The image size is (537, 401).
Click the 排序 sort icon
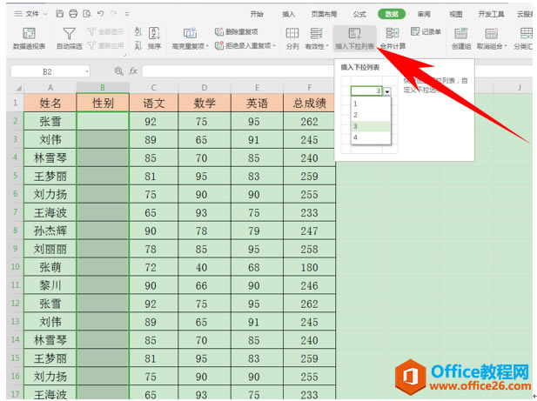point(154,37)
